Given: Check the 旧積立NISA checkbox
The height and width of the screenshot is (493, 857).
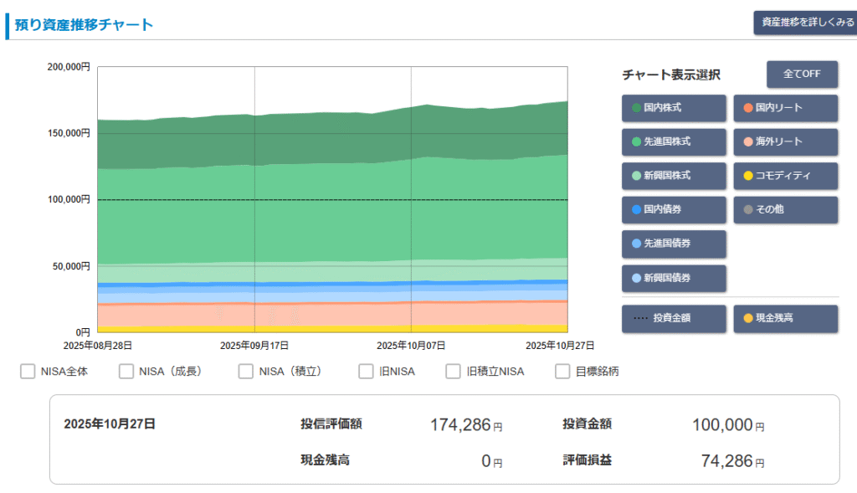Looking at the screenshot, I should pyautogui.click(x=453, y=371).
